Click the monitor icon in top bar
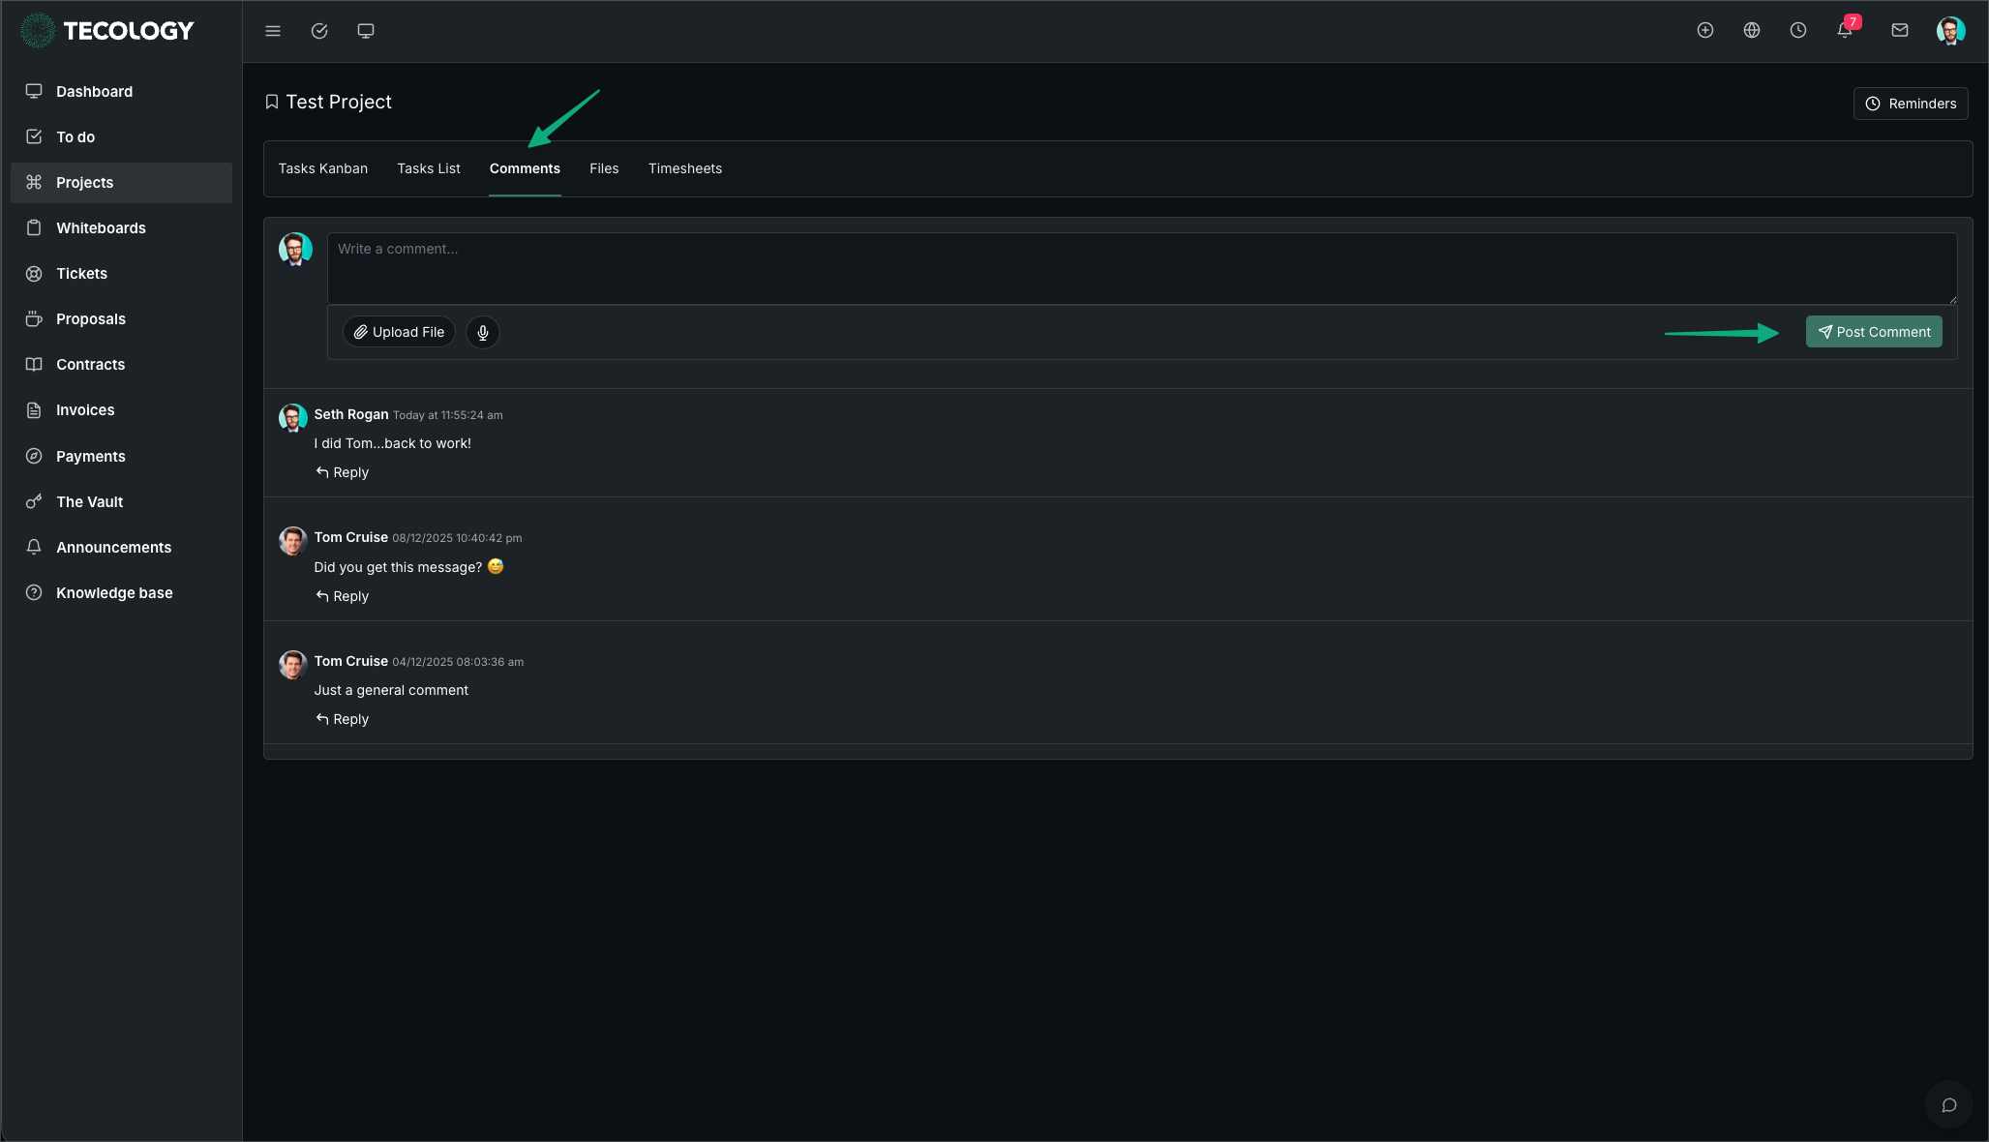 point(366,31)
